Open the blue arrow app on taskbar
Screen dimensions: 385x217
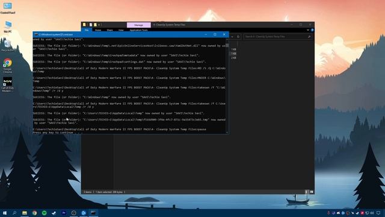(x=84, y=213)
